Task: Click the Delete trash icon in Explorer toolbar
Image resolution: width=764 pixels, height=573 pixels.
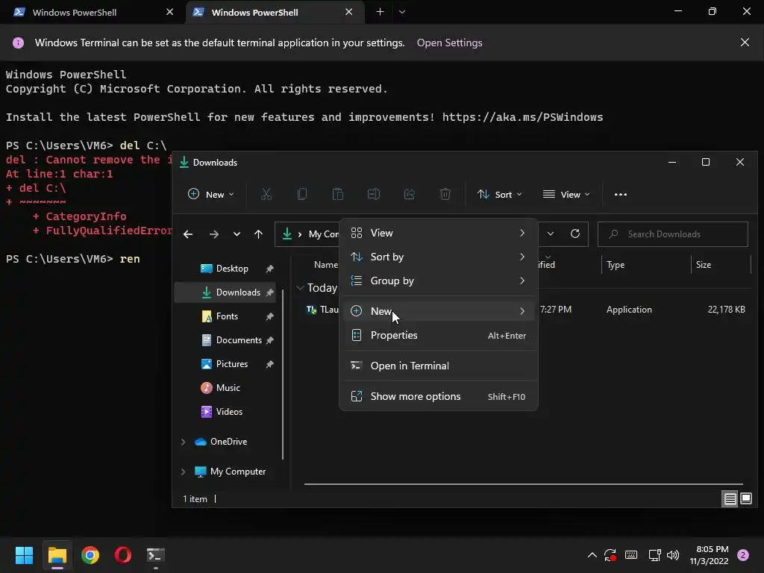Action: [445, 195]
